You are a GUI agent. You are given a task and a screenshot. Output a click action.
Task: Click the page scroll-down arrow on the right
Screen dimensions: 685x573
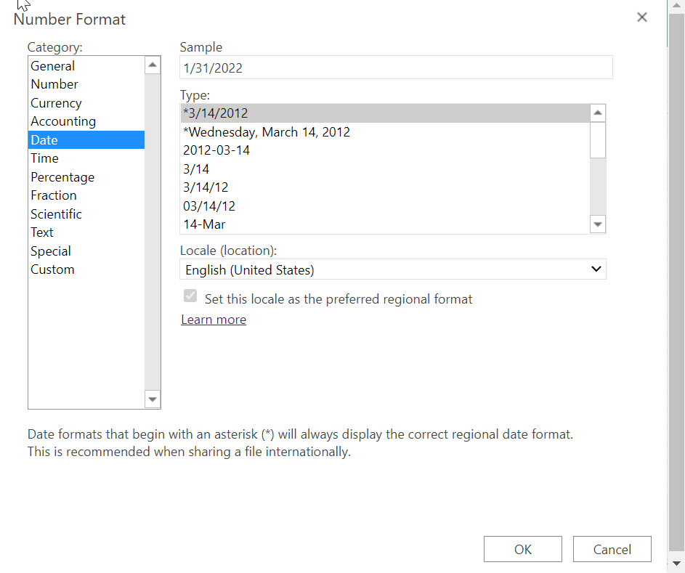coord(677,563)
